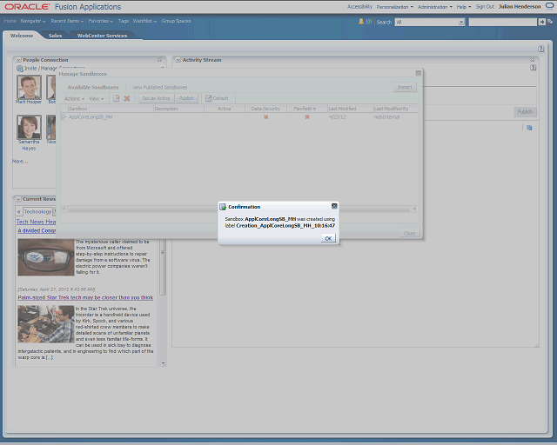
Task: Click the Group Spaces link
Action: (x=176, y=21)
